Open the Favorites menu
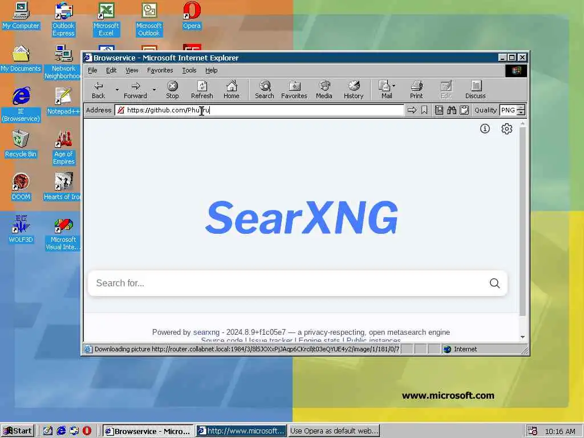This screenshot has height=438, width=584. coord(160,70)
